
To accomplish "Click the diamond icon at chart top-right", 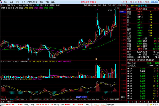I will pyautogui.click(x=116, y=8).
